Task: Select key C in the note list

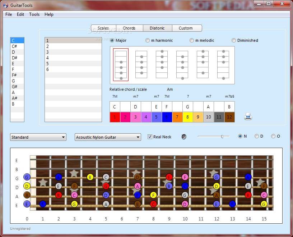Action: click(x=17, y=40)
